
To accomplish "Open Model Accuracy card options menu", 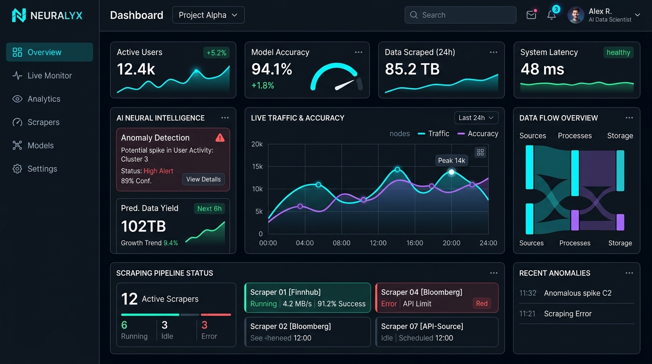I will coord(358,52).
